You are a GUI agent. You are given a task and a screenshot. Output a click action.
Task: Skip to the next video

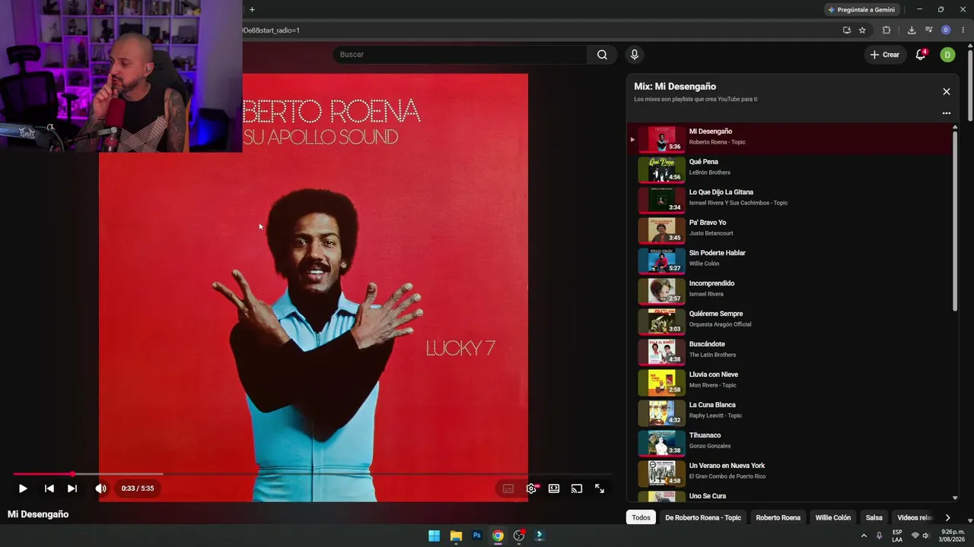point(72,489)
